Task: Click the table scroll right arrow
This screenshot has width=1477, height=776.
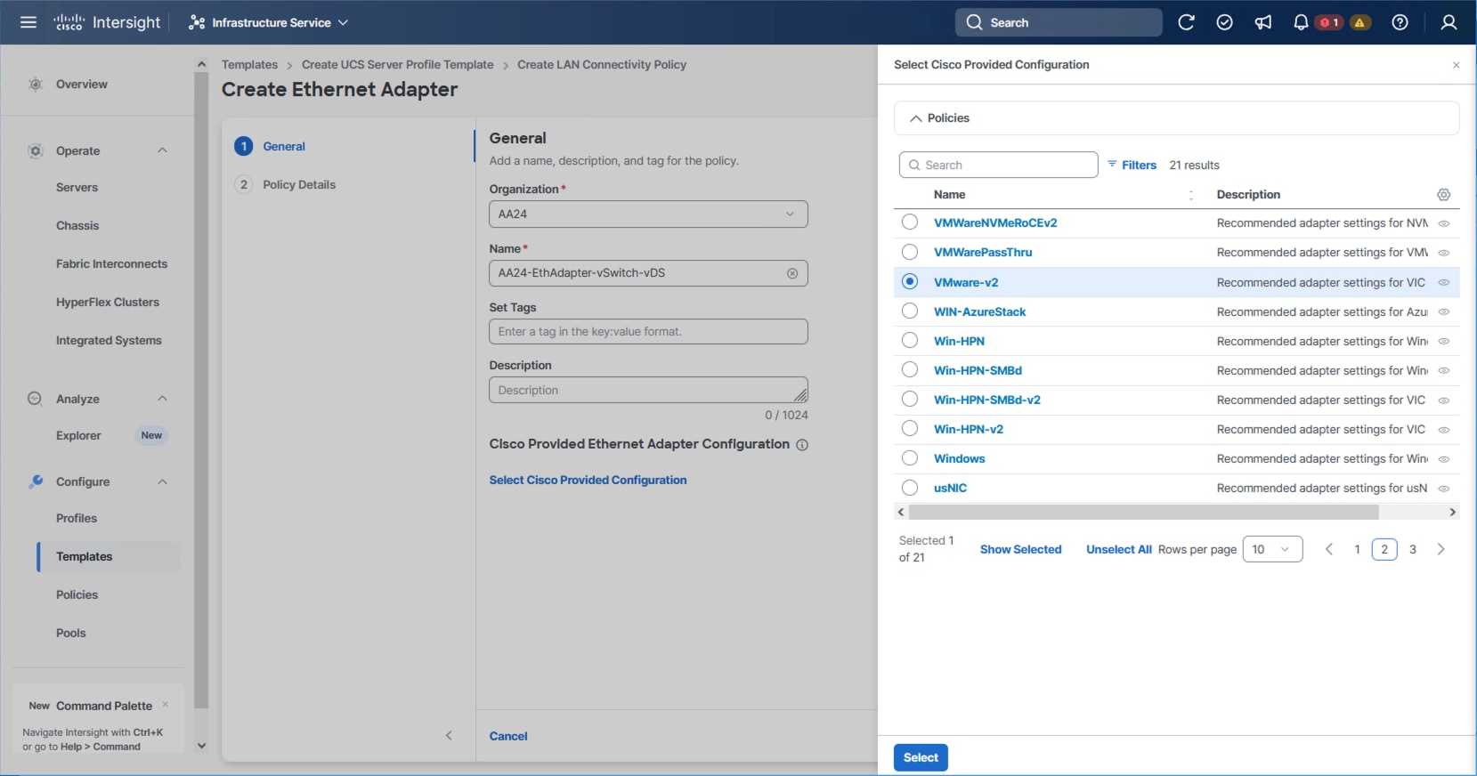Action: coord(1453,513)
